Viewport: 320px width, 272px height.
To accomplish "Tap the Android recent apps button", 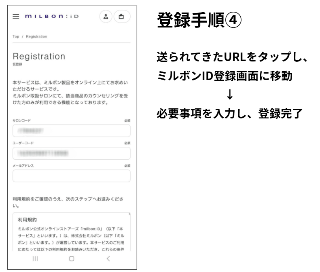I will (35, 259).
